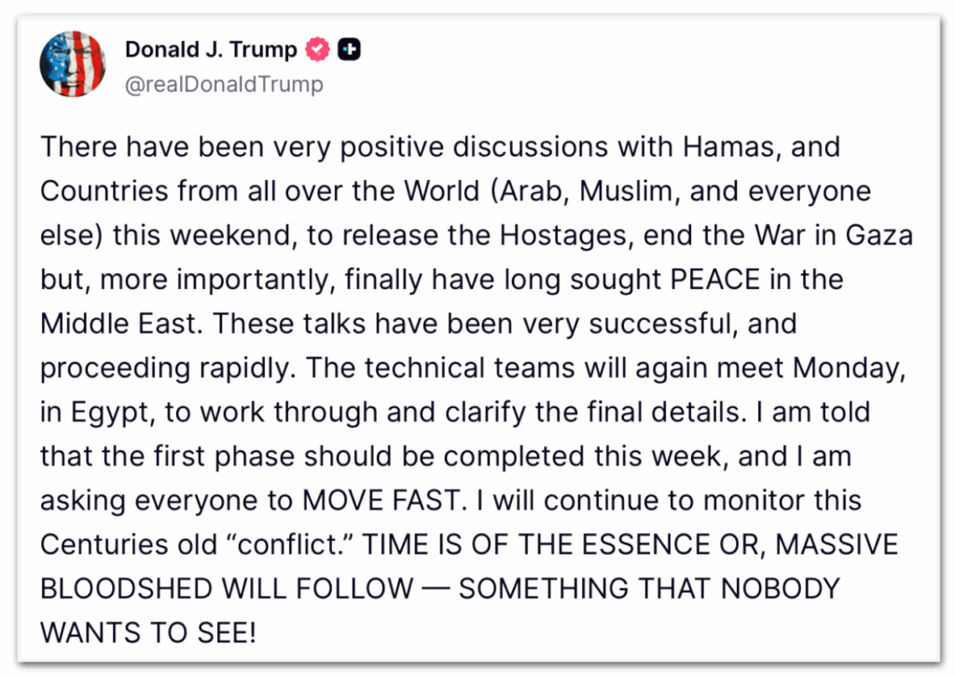Click the closing words "WANTS TO SEE!"
This screenshot has width=955, height=676.
click(147, 633)
